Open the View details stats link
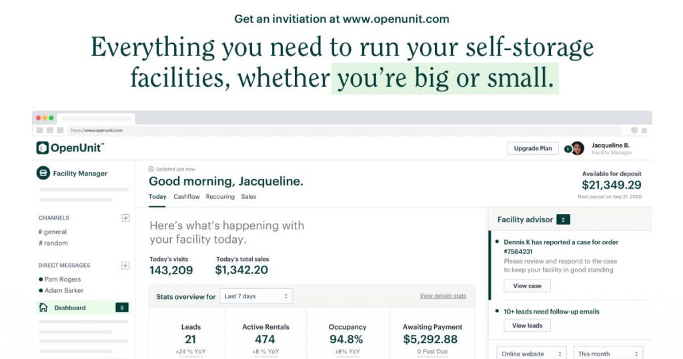This screenshot has width=683, height=359. pos(442,296)
